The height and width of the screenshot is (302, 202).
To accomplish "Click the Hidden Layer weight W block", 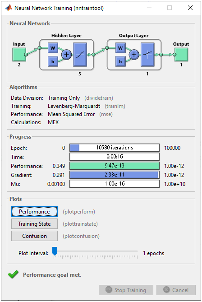I will [x=53, y=48].
